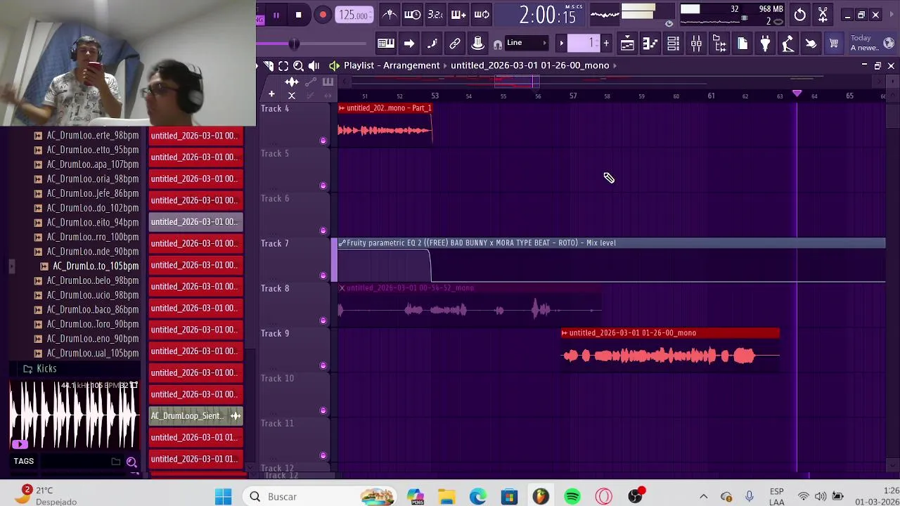Toggle the 3.2.1 countdown before recording
Viewport: 900px width, 506px height.
coord(435,14)
